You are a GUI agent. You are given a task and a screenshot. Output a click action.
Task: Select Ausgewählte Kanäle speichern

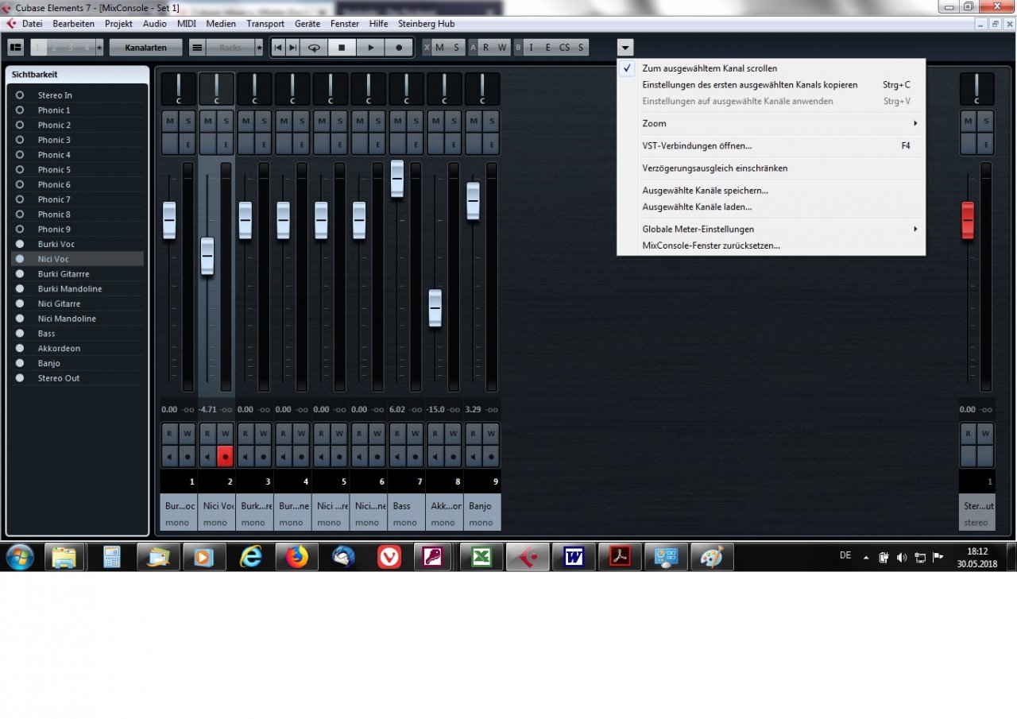point(771,190)
